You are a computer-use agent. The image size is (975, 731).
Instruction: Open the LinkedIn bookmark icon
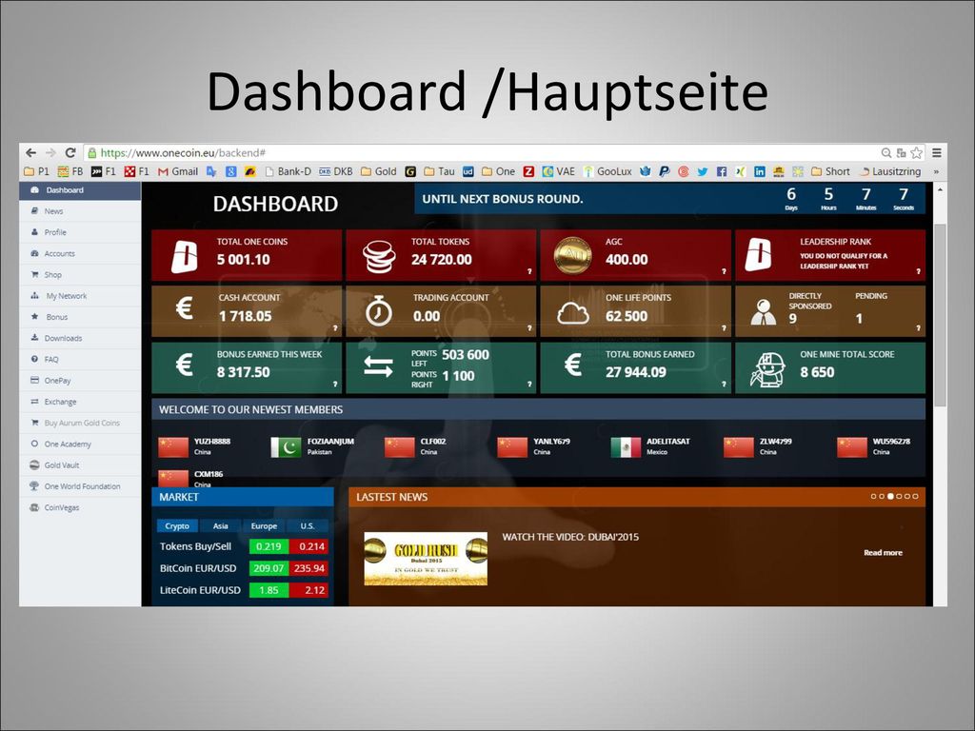[759, 171]
